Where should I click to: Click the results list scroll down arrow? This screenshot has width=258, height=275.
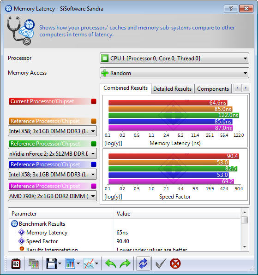(x=245, y=246)
